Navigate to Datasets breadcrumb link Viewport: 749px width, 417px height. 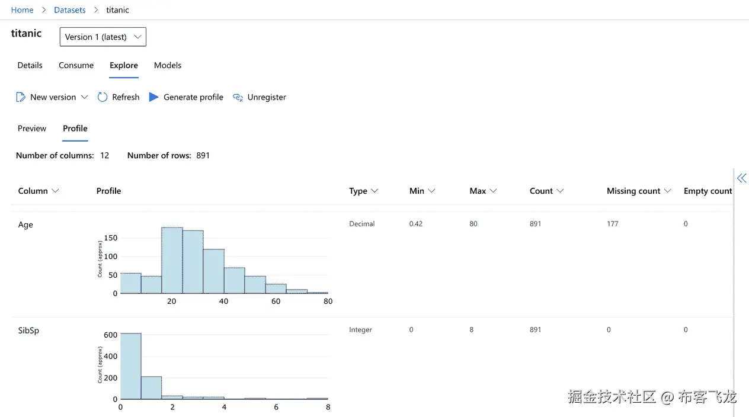[x=70, y=10]
